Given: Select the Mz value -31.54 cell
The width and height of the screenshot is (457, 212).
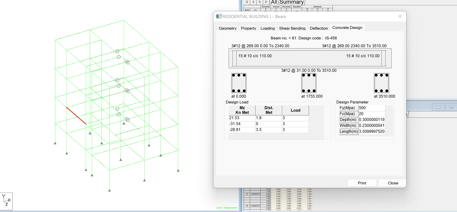Looking at the screenshot, I should 242,124.
